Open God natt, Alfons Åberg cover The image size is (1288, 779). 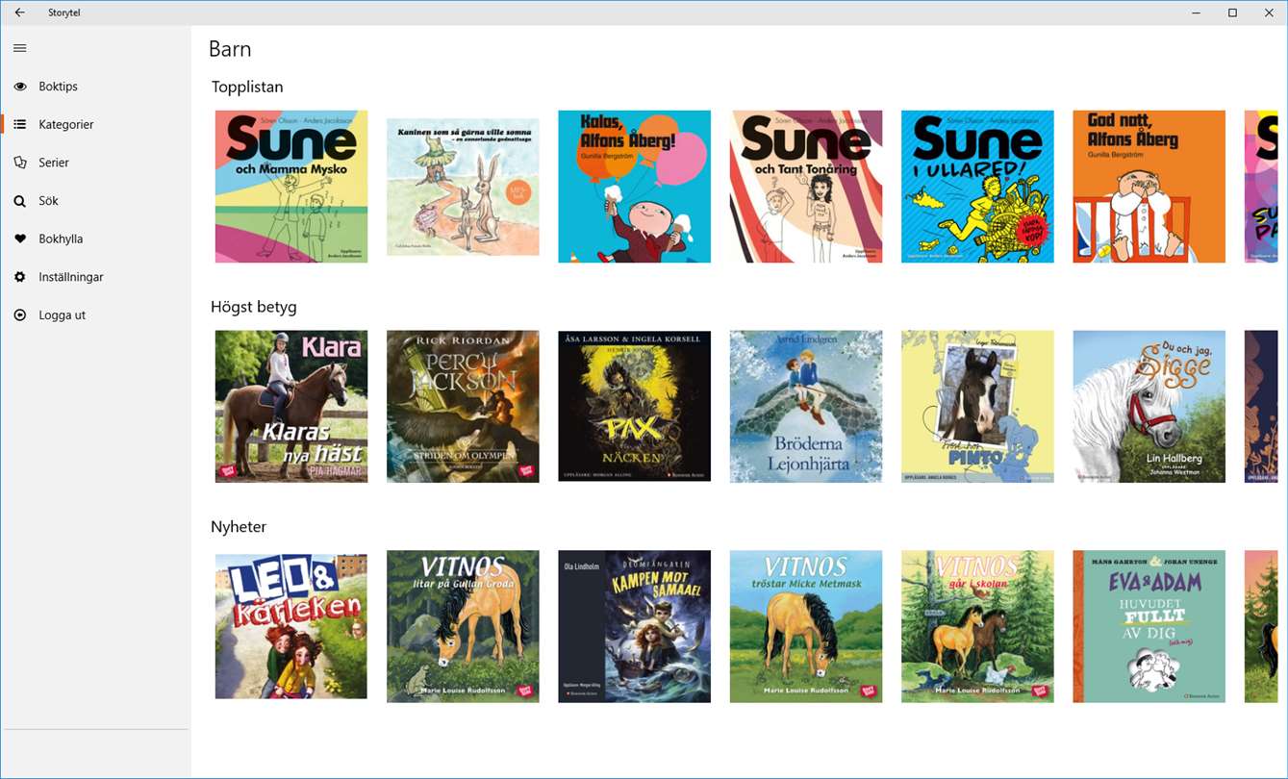[1149, 187]
